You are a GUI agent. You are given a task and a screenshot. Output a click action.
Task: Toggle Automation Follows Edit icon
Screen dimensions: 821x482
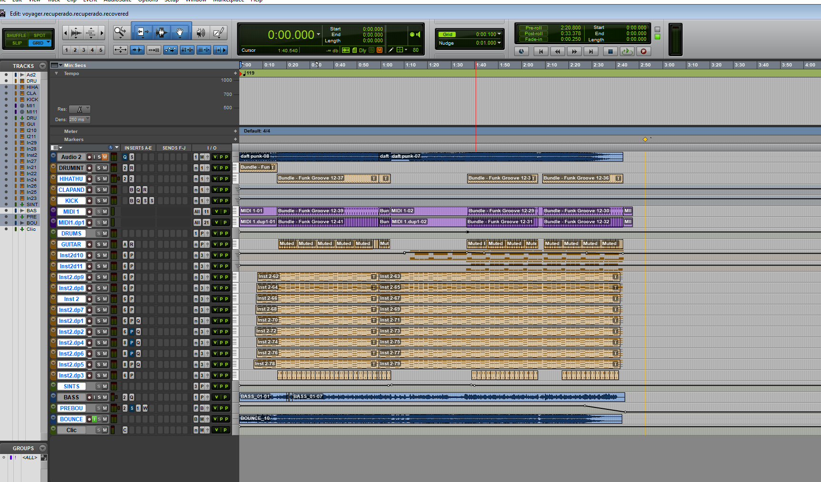tap(170, 50)
